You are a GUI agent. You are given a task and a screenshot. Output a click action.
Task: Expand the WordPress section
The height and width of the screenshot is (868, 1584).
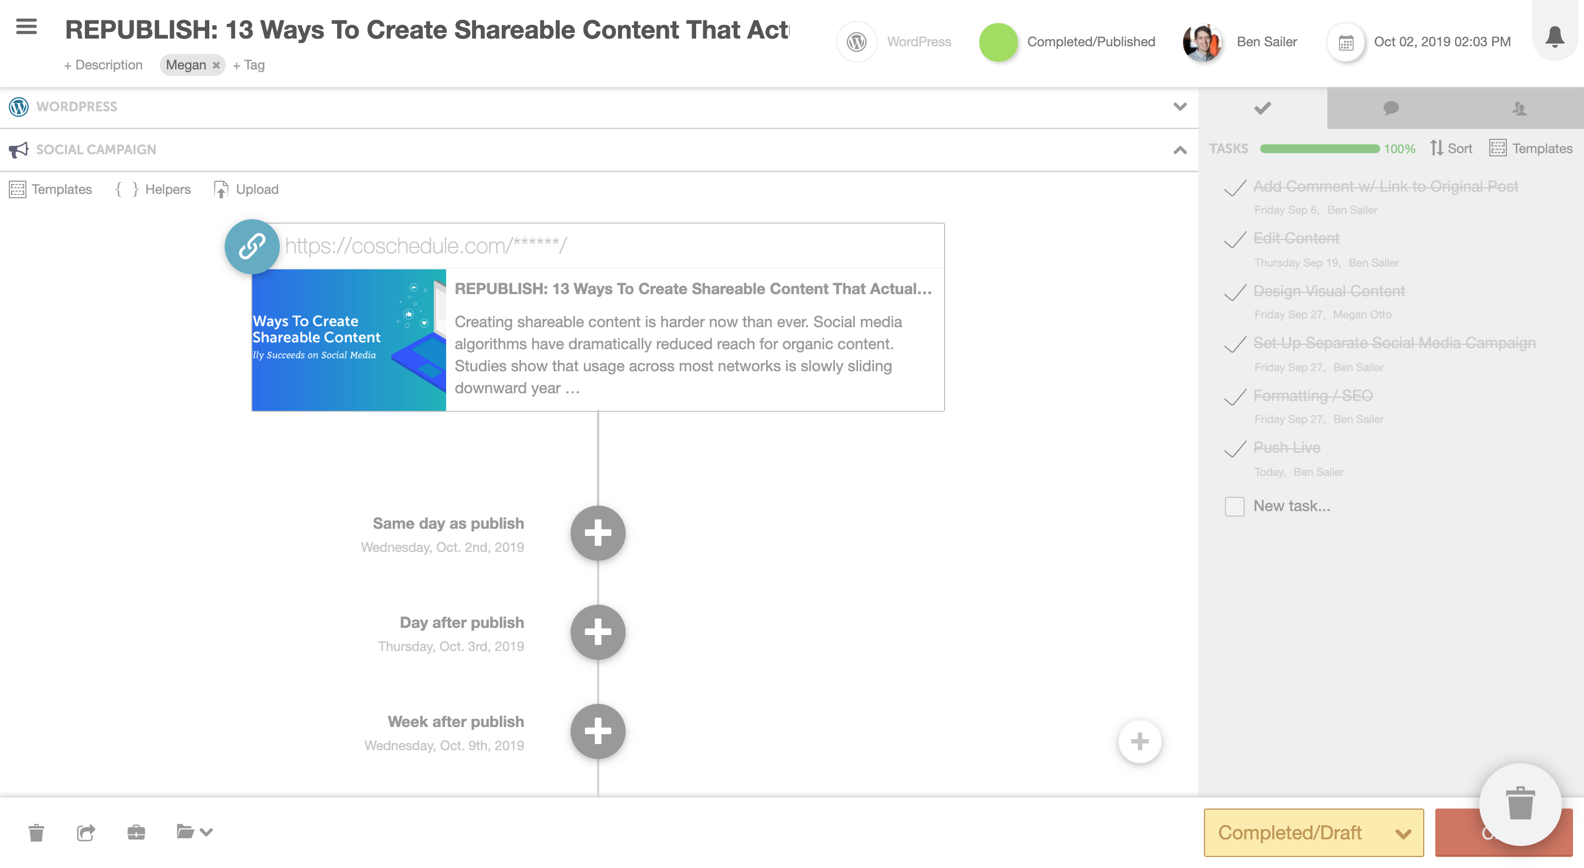coord(1179,107)
